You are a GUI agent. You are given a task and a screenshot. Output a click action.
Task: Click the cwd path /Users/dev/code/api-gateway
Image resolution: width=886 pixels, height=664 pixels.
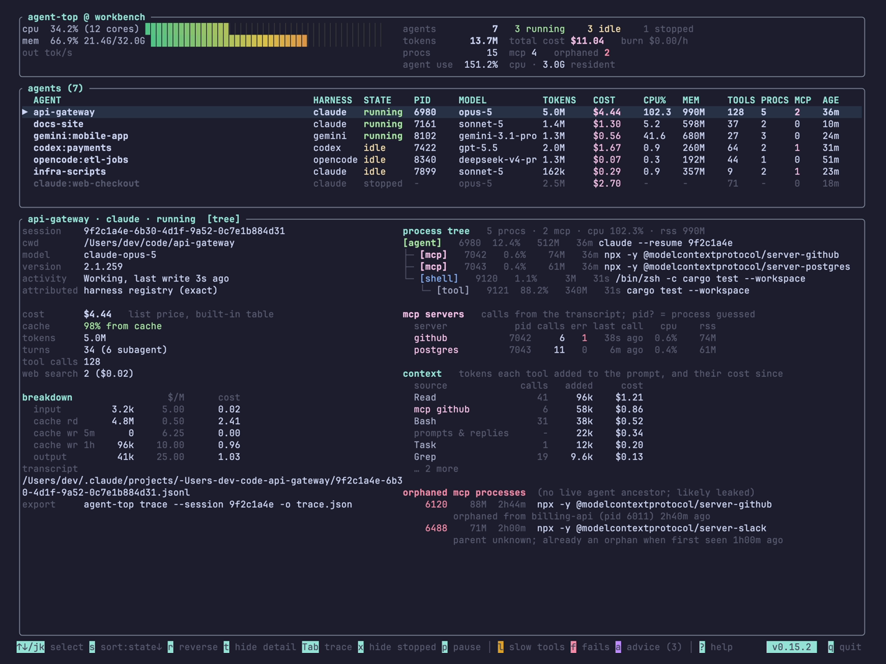tap(159, 243)
